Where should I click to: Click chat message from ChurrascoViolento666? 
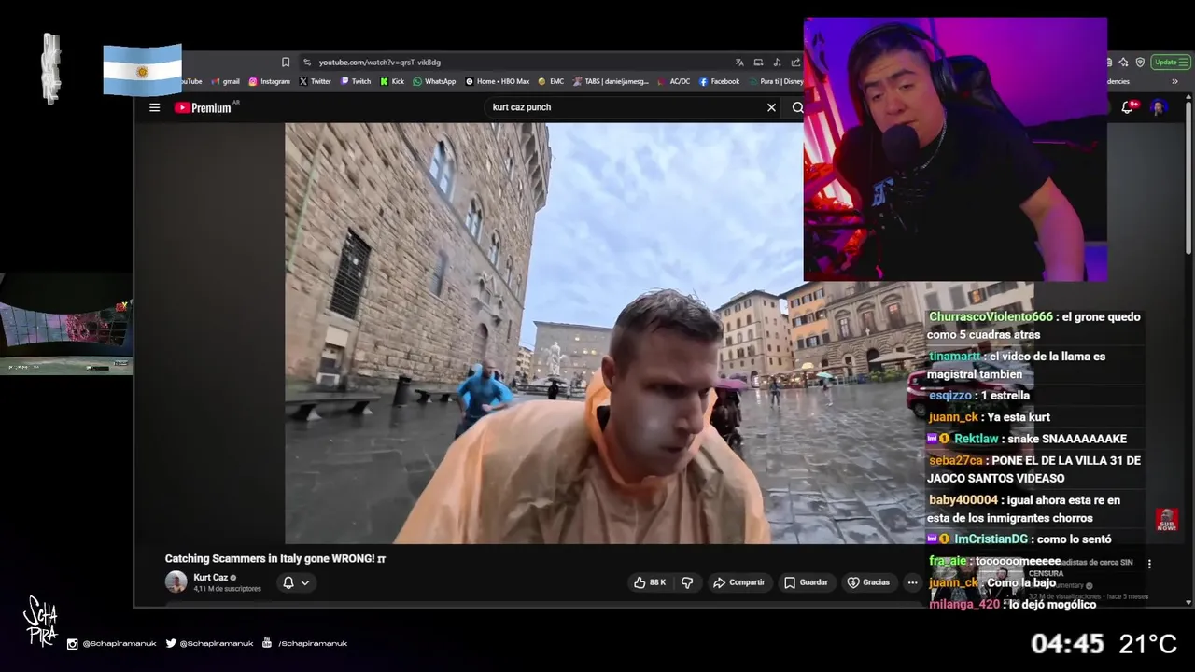[1034, 326]
